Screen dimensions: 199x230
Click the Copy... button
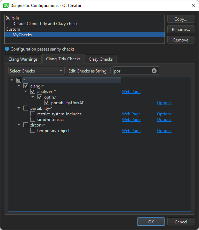pos(181,19)
